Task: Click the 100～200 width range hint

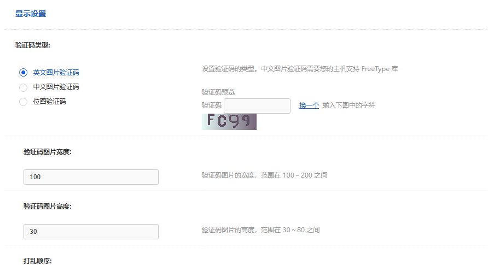Action: click(264, 175)
